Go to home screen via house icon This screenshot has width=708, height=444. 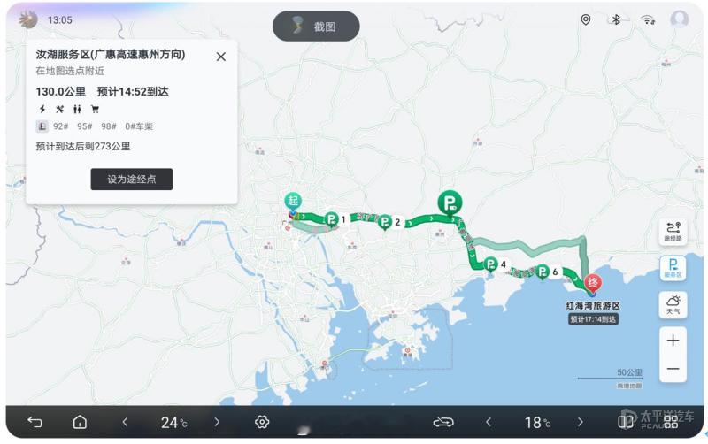click(x=80, y=422)
